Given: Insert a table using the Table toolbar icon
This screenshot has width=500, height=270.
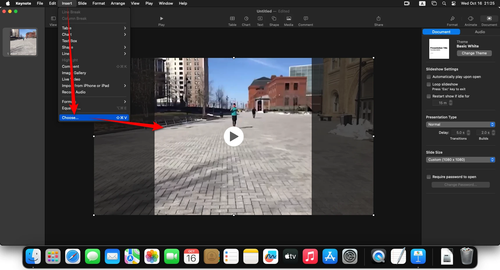Looking at the screenshot, I should [232, 19].
